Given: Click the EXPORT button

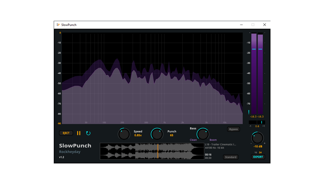Looking at the screenshot, I should pos(258,157).
